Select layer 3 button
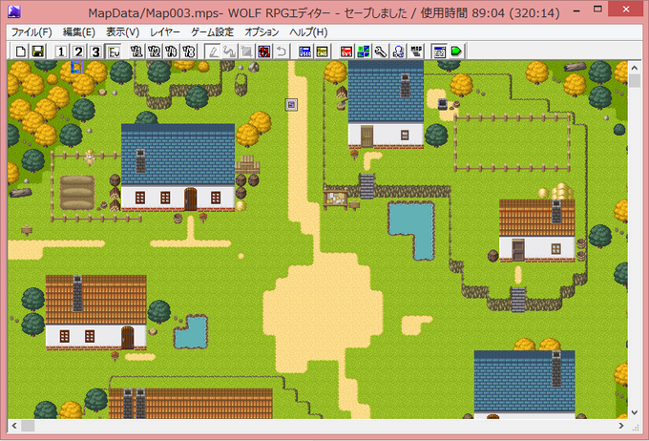Viewport: 649px width, 441px height. 95,52
